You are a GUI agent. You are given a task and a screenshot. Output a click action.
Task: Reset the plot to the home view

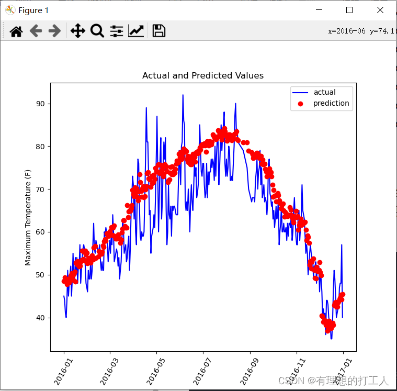pyautogui.click(x=16, y=31)
